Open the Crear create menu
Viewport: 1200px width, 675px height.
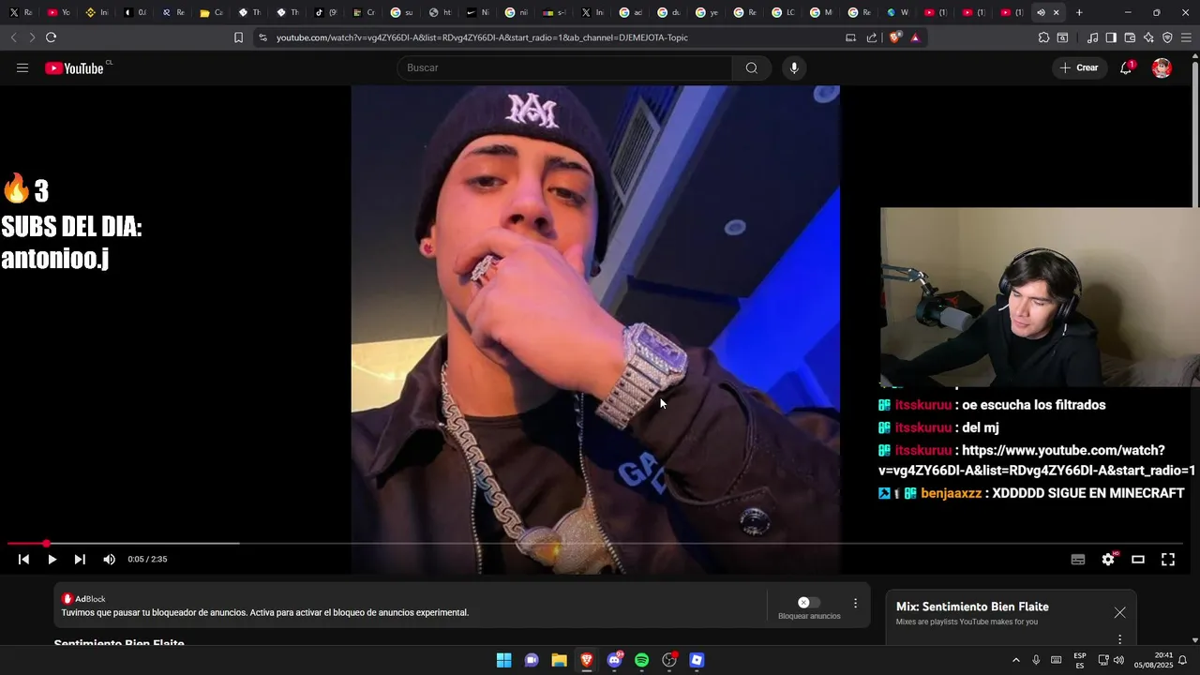point(1079,67)
